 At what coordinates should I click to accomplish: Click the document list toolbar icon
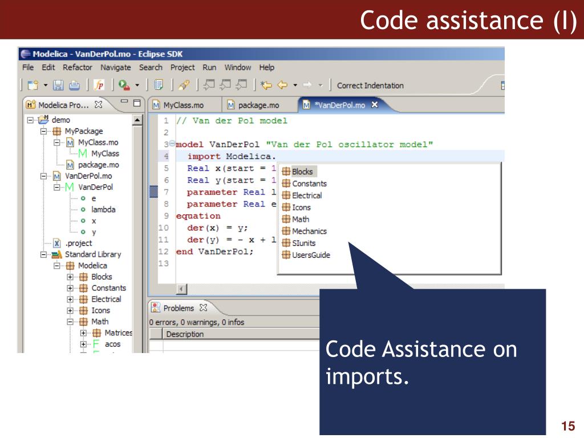pyautogui.click(x=159, y=86)
